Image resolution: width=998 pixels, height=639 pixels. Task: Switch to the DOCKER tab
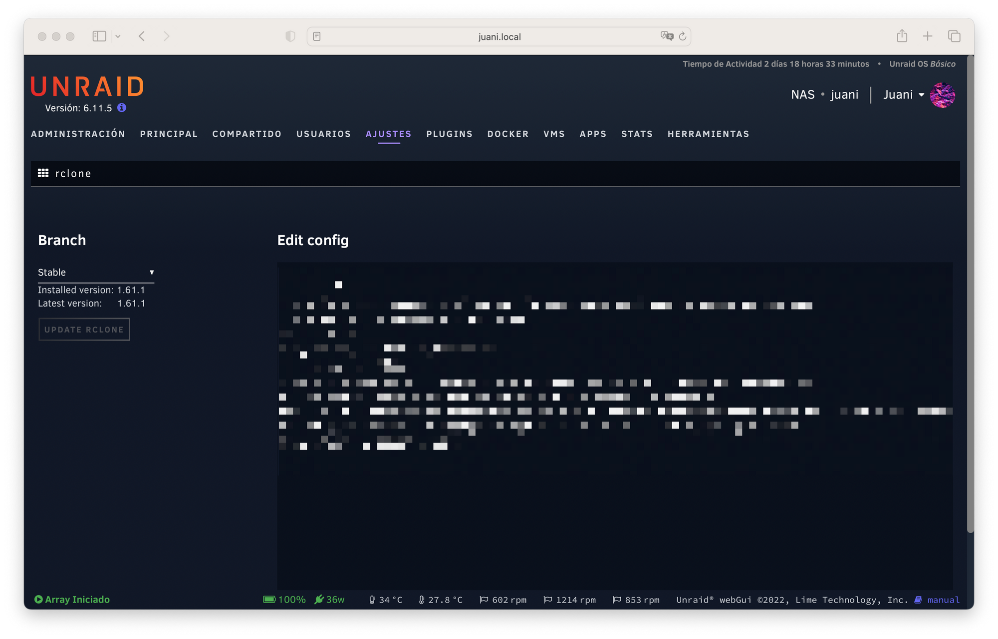[508, 134]
